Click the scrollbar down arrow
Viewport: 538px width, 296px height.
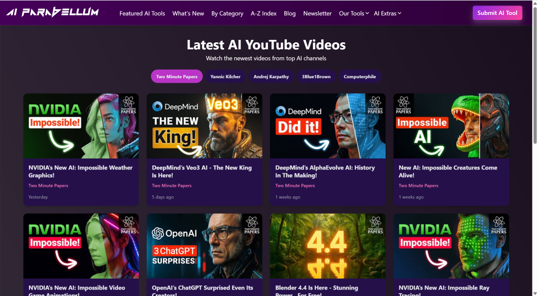[535, 293]
